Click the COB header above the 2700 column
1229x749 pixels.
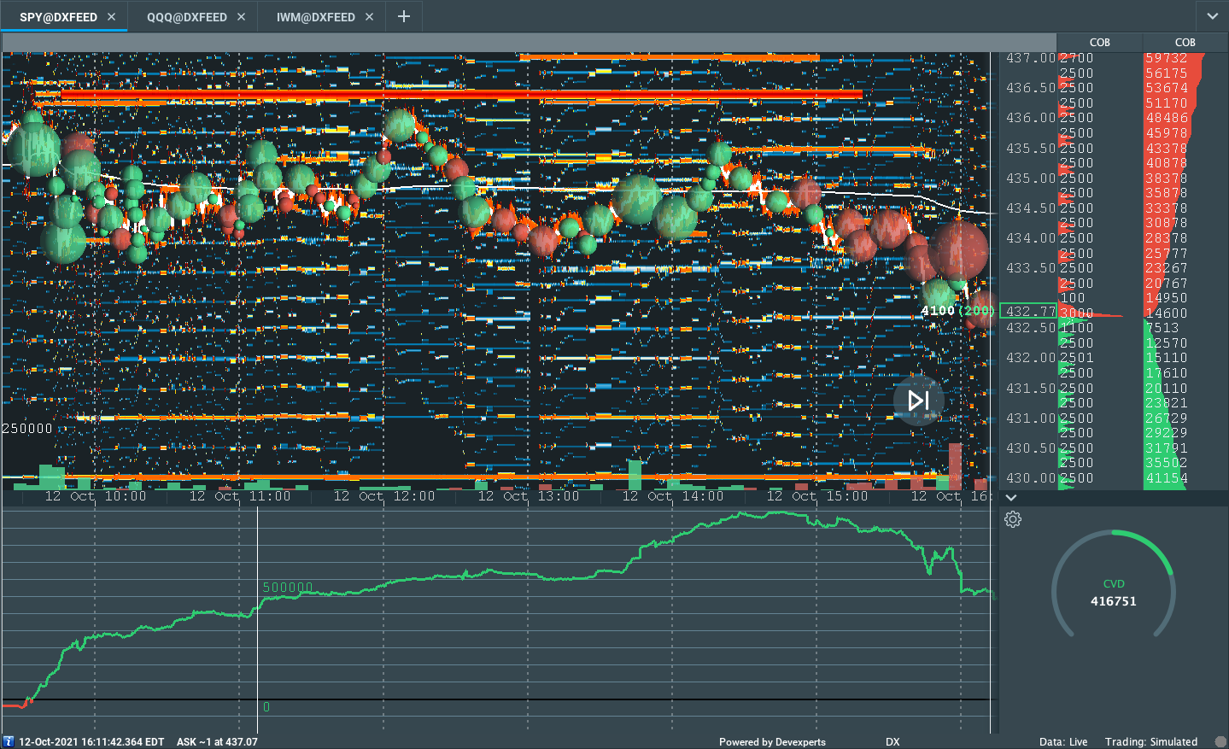[1100, 43]
